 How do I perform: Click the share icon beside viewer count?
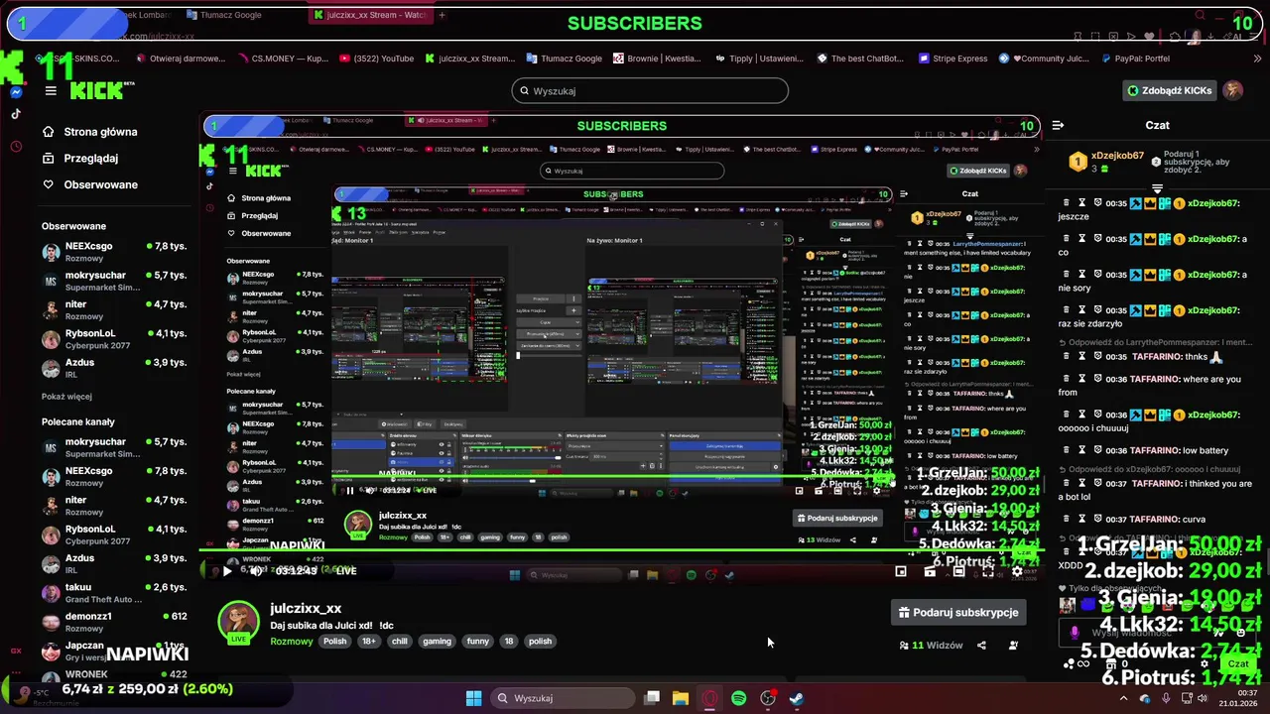pos(981,645)
